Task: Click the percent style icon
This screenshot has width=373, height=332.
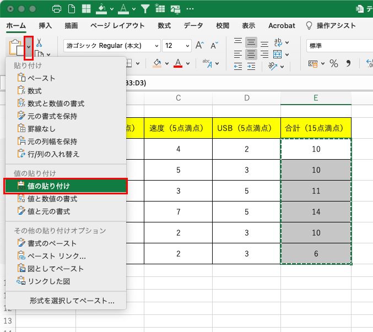Action: click(334, 64)
